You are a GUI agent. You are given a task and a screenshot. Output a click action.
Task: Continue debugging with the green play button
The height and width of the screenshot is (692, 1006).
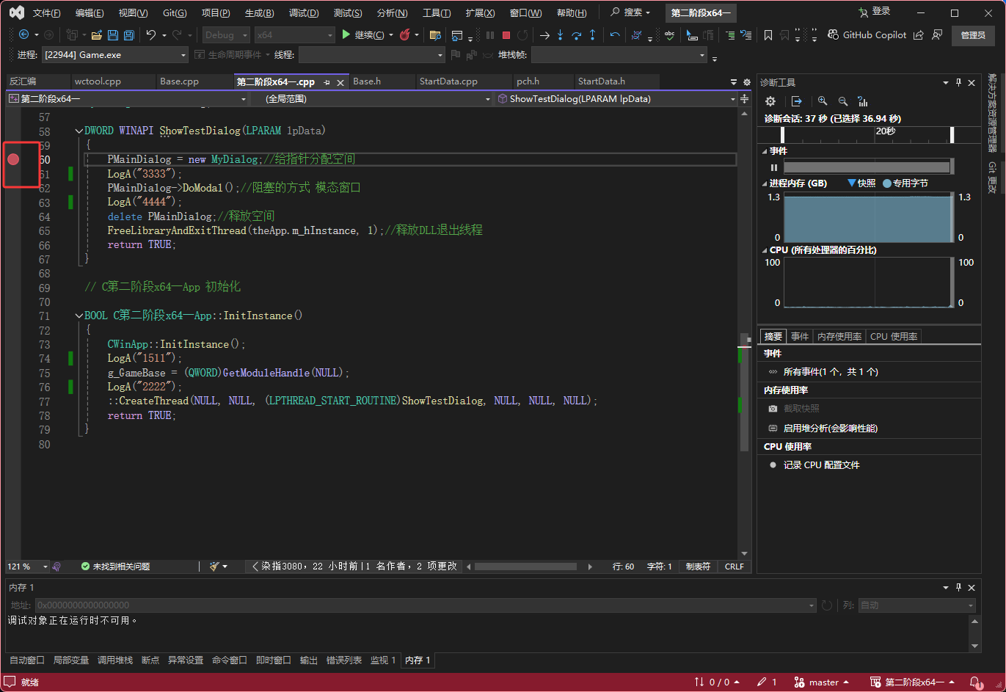346,34
